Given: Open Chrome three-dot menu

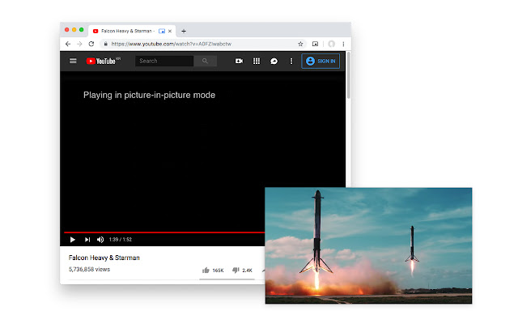Looking at the screenshot, I should [343, 44].
